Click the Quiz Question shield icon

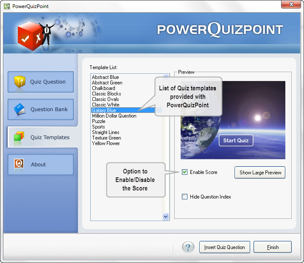pyautogui.click(x=20, y=82)
